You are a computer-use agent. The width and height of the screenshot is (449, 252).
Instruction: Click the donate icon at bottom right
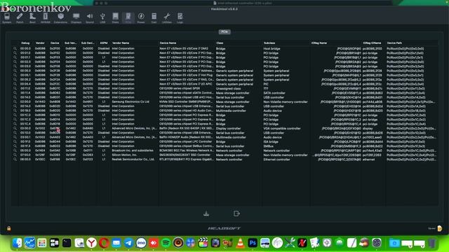click(440, 228)
